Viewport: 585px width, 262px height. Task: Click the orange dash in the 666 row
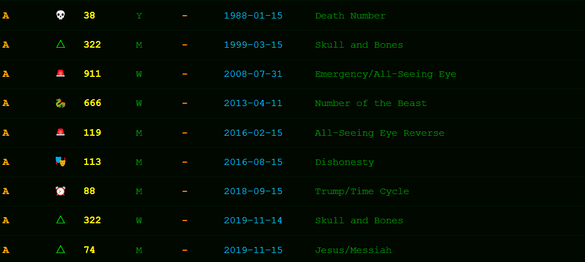[185, 103]
